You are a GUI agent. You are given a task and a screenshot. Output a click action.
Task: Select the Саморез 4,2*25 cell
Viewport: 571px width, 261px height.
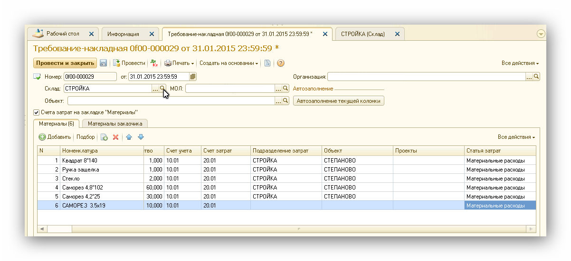tap(102, 196)
